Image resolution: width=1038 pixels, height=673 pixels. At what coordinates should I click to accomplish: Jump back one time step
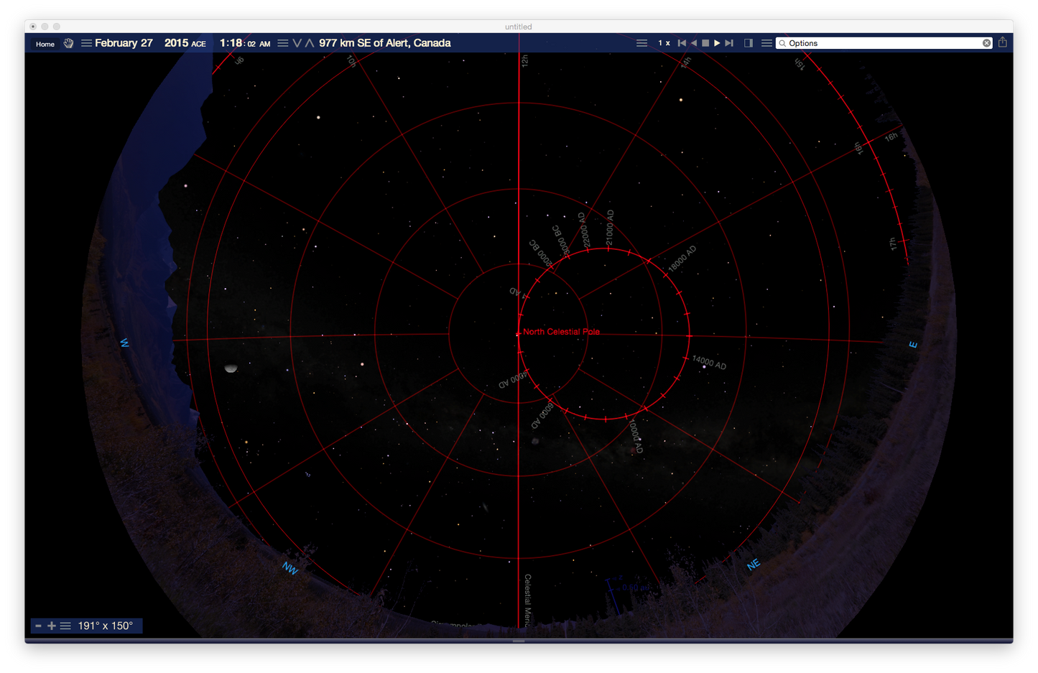(682, 43)
